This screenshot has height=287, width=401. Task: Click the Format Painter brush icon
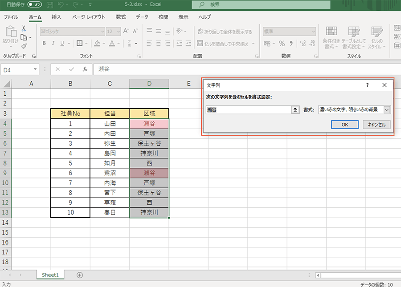24,46
